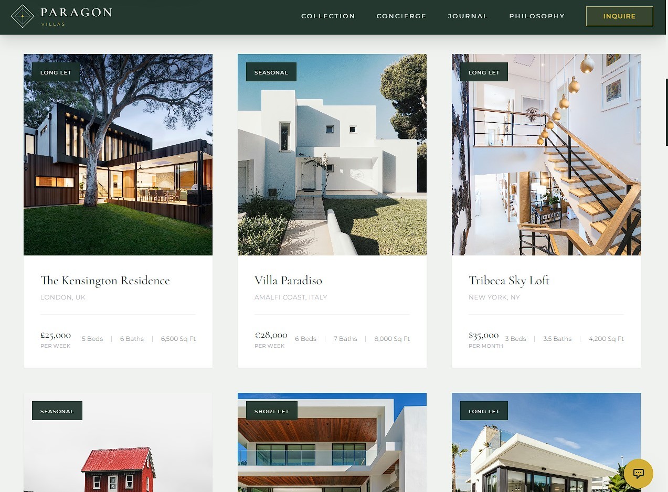Open The Kensington Residence title link
Viewport: 668px width, 492px height.
tap(105, 281)
